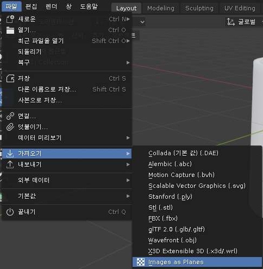This screenshot has height=269, width=263.
Task: Import an Stl (.stl) file
Action: (x=197, y=207)
